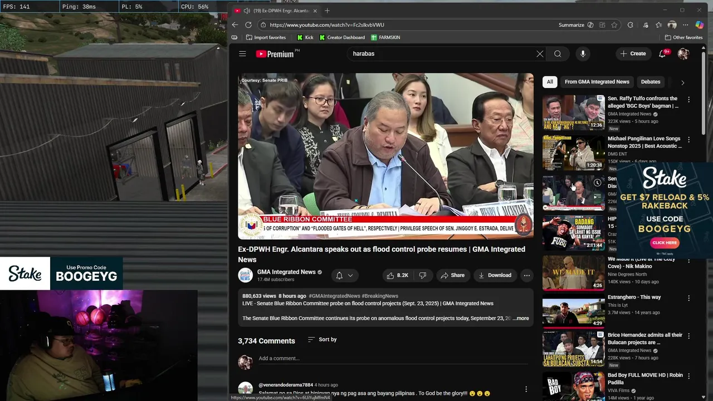Expand notification preferences chevron
The width and height of the screenshot is (713, 401).
[350, 275]
